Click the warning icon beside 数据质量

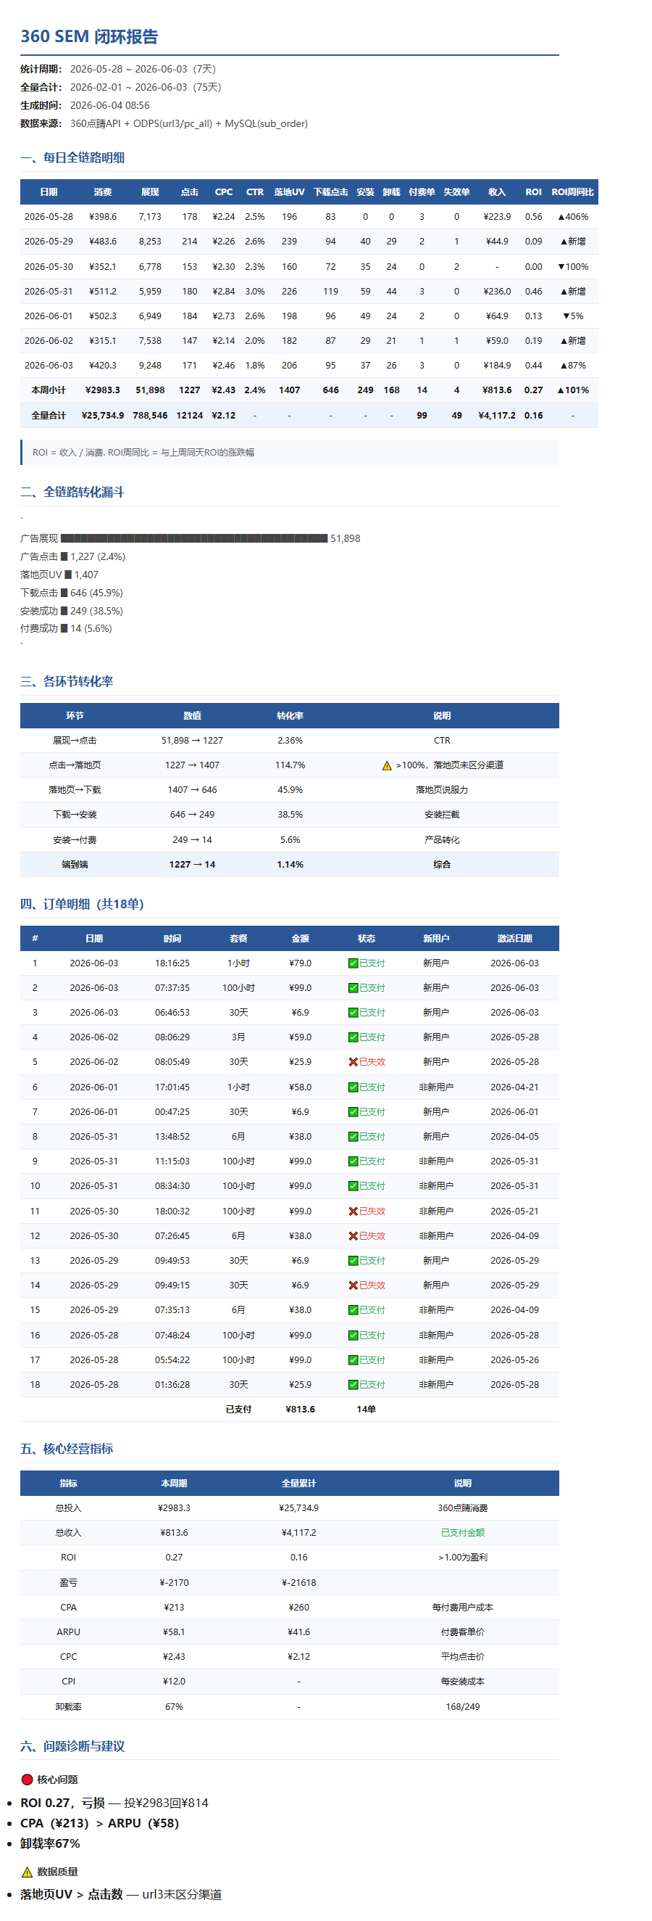tap(28, 1871)
